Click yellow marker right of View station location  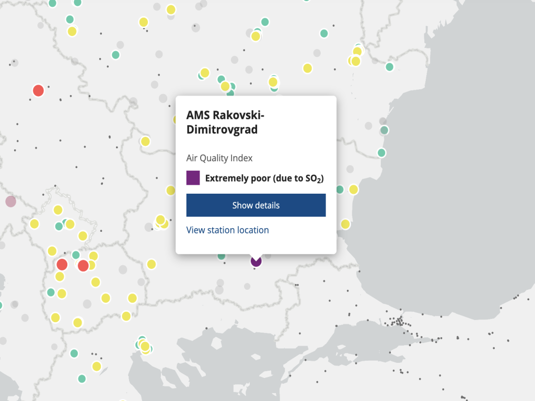coord(345,224)
